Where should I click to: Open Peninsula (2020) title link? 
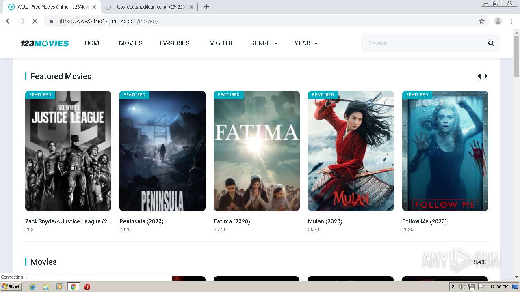coord(141,221)
